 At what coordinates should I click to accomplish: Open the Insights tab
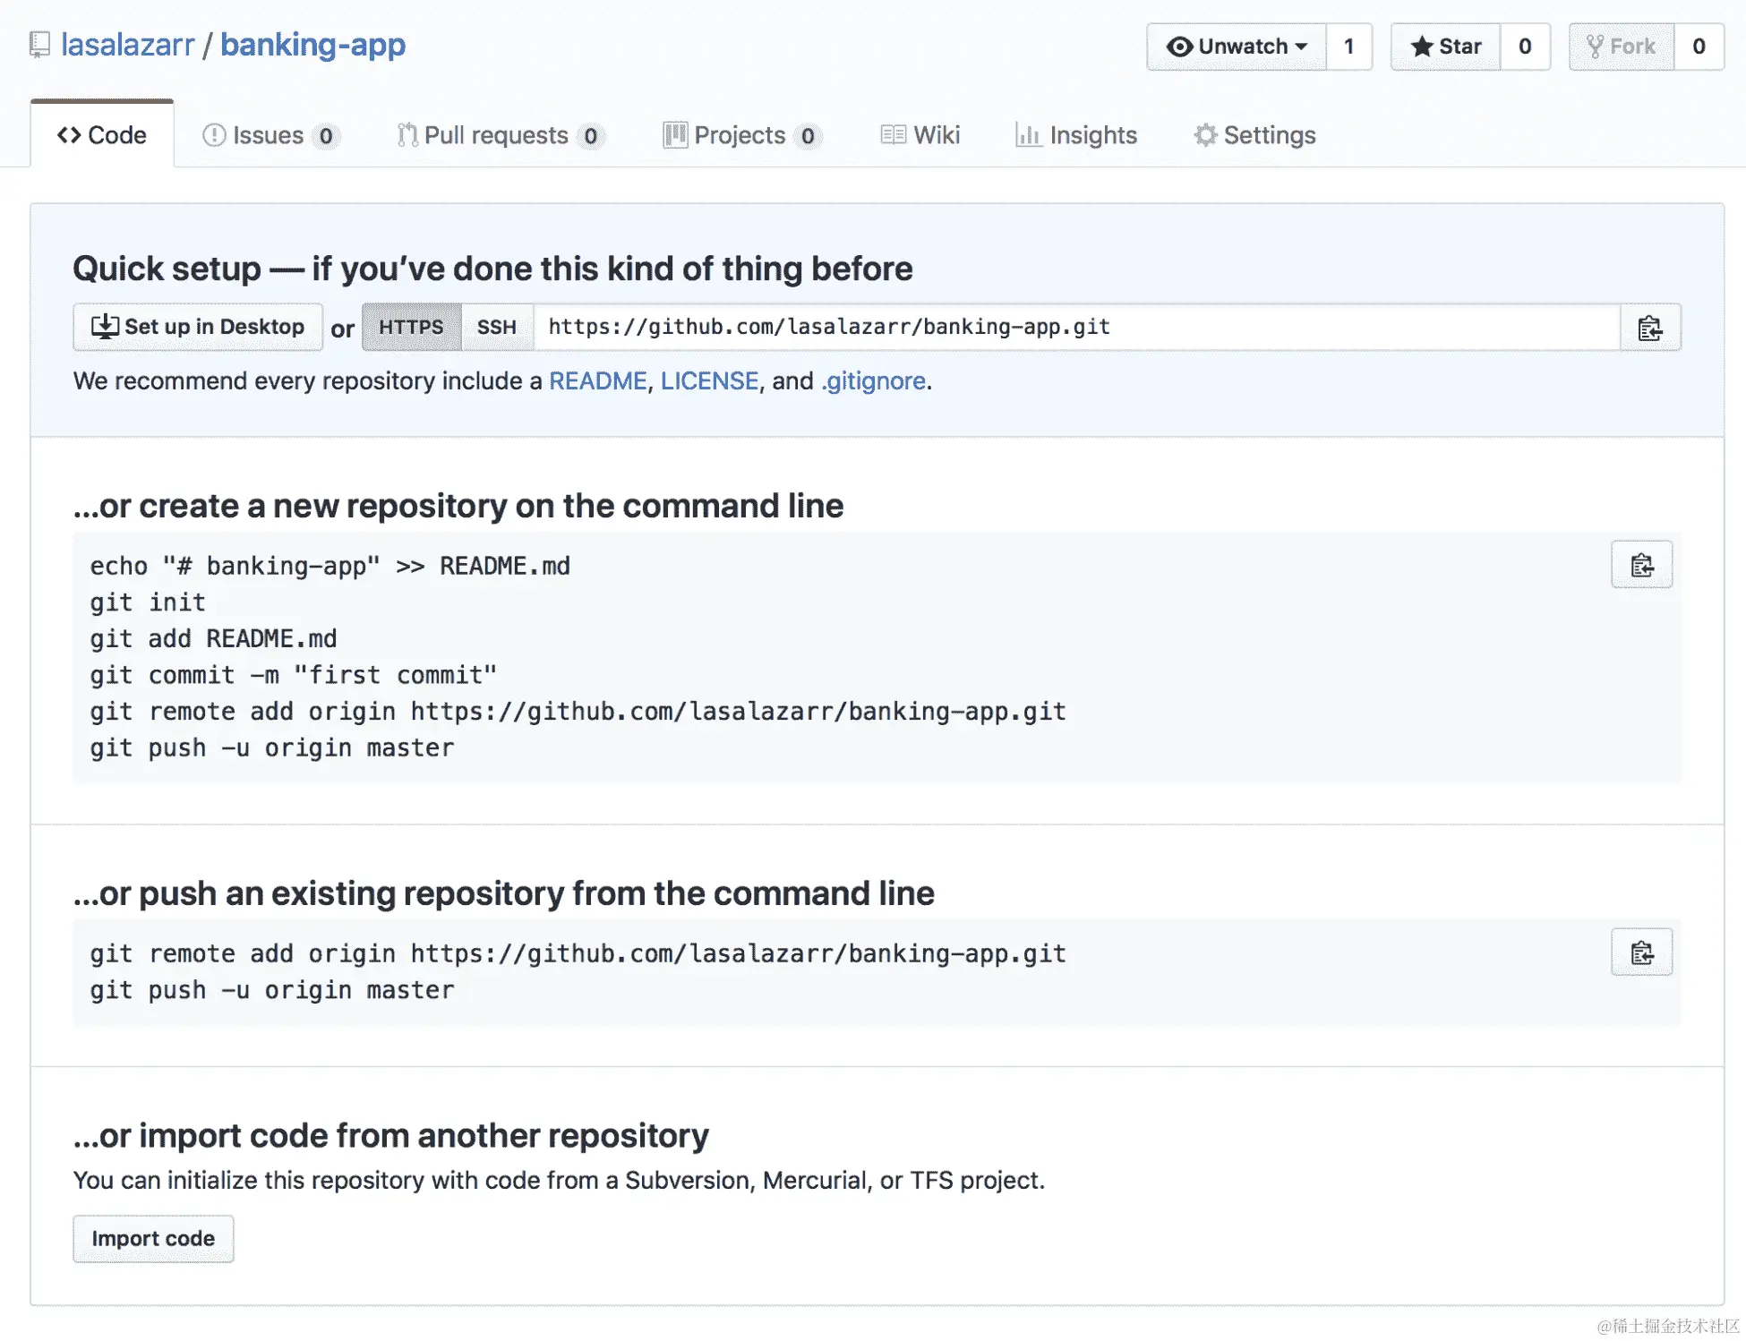pyautogui.click(x=1076, y=135)
